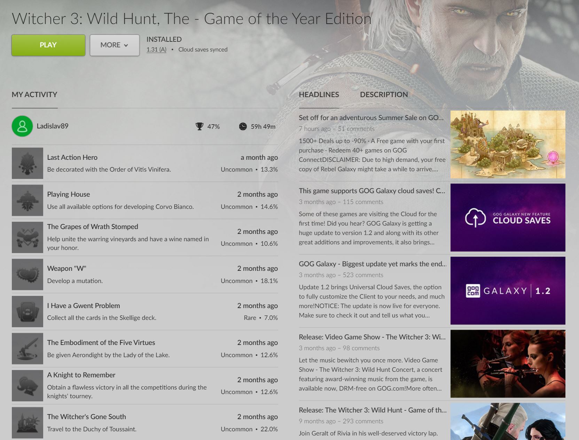Screen dimensions: 579x440
Task: Click The Grapes of Wrath Stomped icon
Action: [28, 237]
